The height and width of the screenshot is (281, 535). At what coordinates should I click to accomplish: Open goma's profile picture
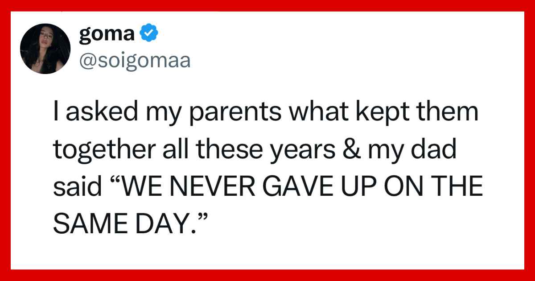pyautogui.click(x=45, y=49)
